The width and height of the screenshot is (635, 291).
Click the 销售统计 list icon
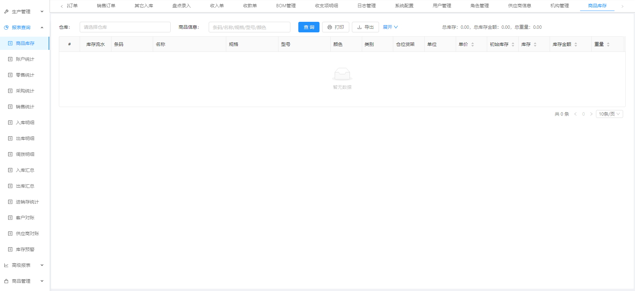tap(10, 107)
